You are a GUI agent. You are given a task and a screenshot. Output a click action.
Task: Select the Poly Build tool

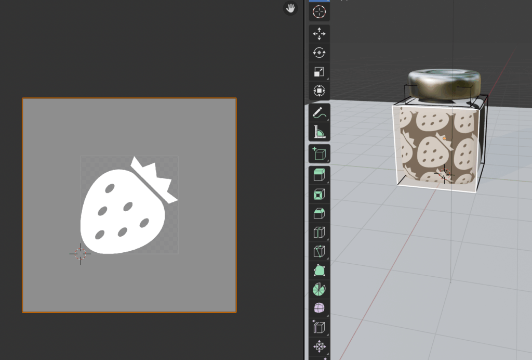pos(319,271)
